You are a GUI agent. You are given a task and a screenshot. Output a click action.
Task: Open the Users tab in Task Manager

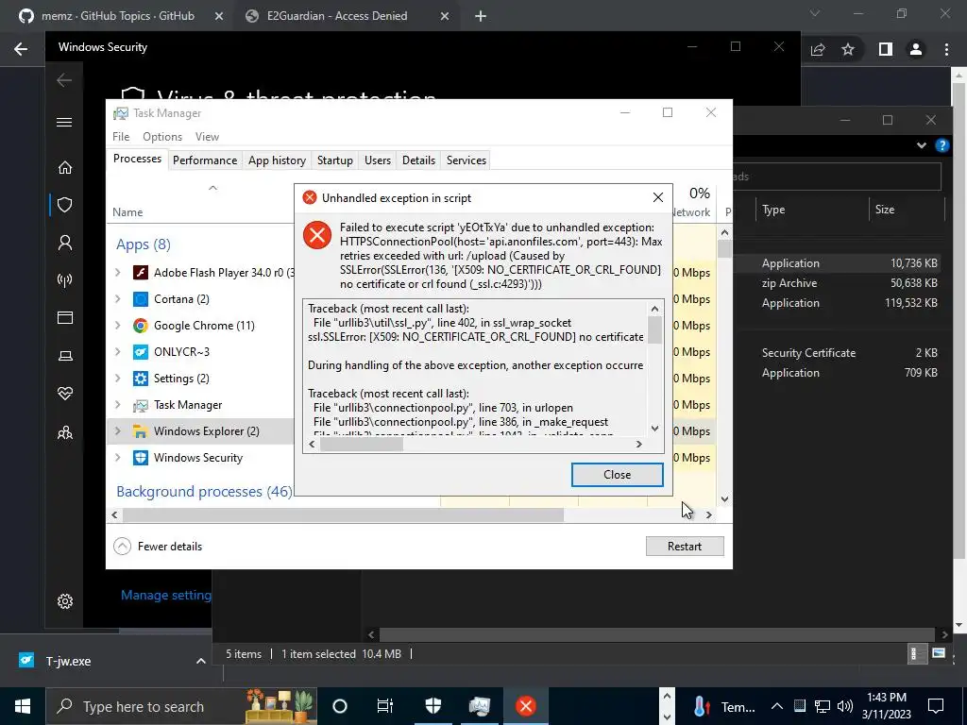(378, 160)
